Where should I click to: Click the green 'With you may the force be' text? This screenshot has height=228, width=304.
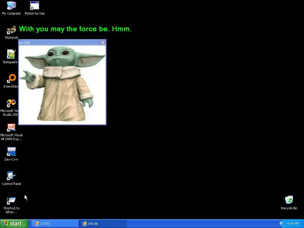click(75, 29)
